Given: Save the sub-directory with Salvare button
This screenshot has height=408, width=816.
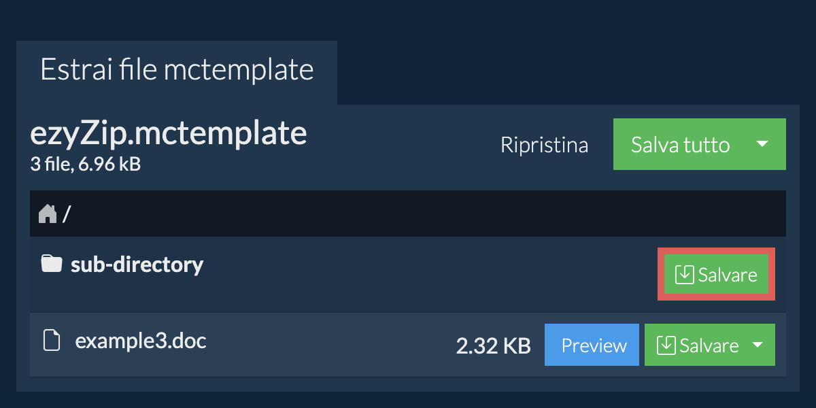Looking at the screenshot, I should (716, 275).
